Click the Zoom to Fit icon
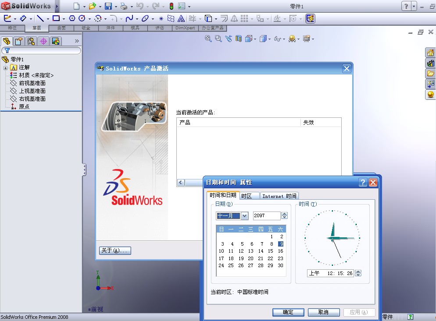This screenshot has width=436, height=321. pos(208,39)
